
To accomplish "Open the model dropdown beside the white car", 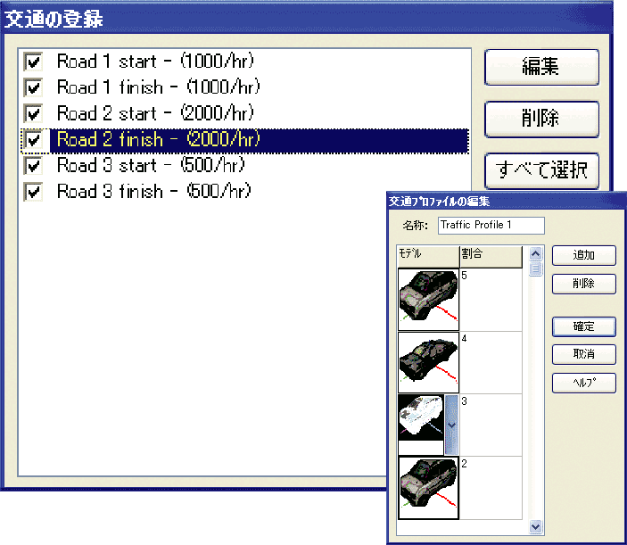I will click(x=451, y=425).
